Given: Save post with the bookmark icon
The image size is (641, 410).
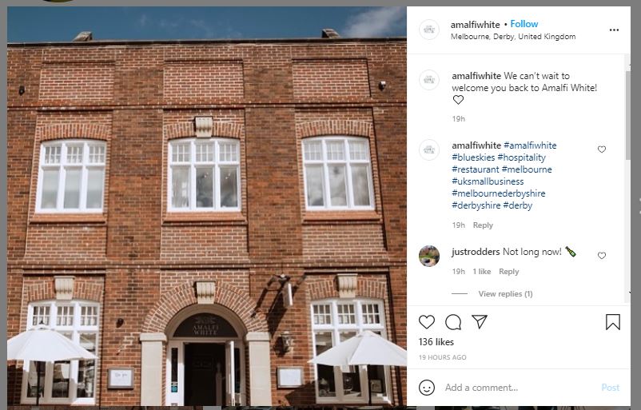Looking at the screenshot, I should (613, 322).
